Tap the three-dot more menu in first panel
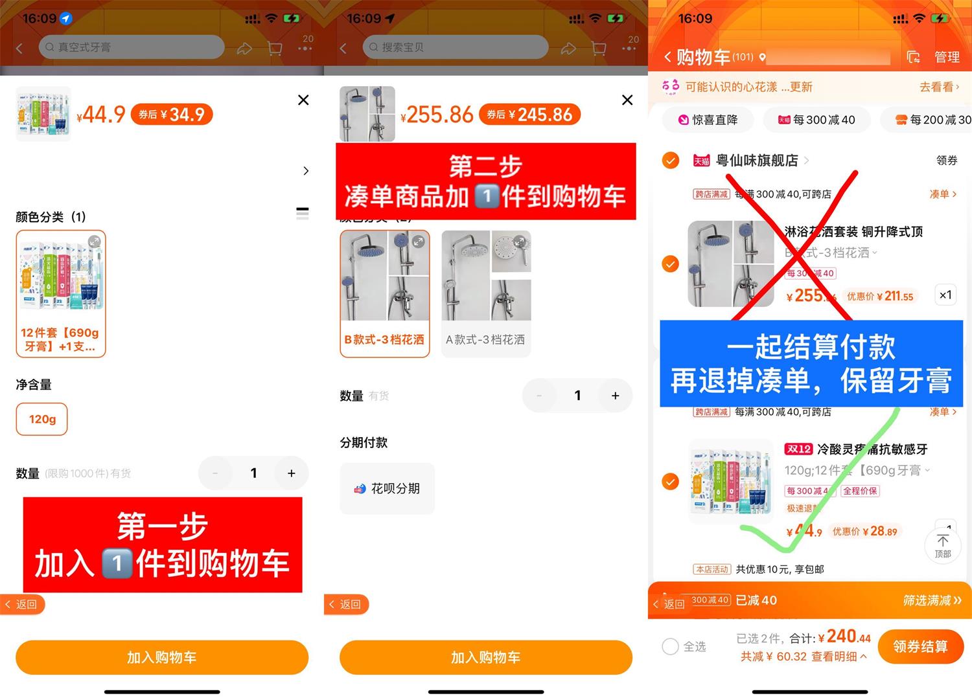Image resolution: width=972 pixels, height=700 pixels. point(305,48)
